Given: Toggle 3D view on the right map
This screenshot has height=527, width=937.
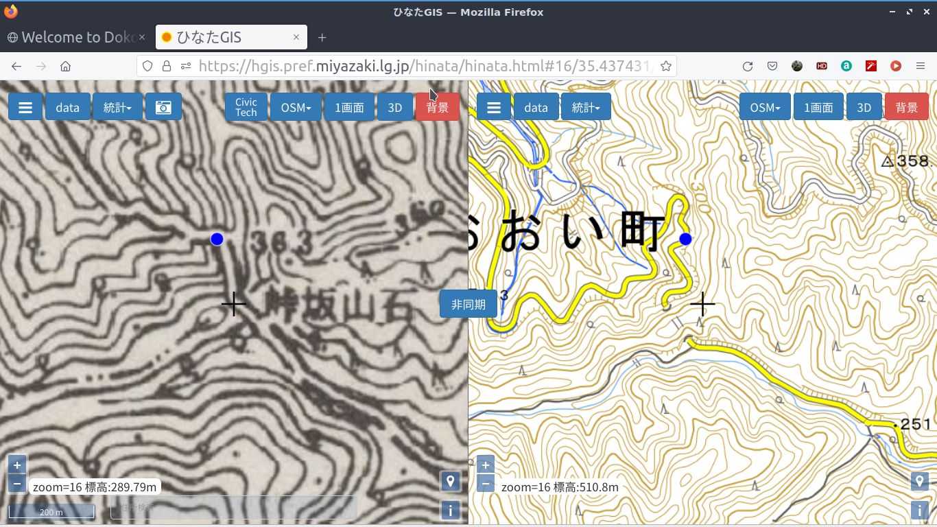Looking at the screenshot, I should (x=864, y=108).
